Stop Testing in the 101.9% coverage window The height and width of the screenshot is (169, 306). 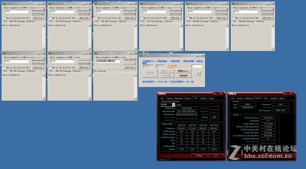tap(129, 13)
